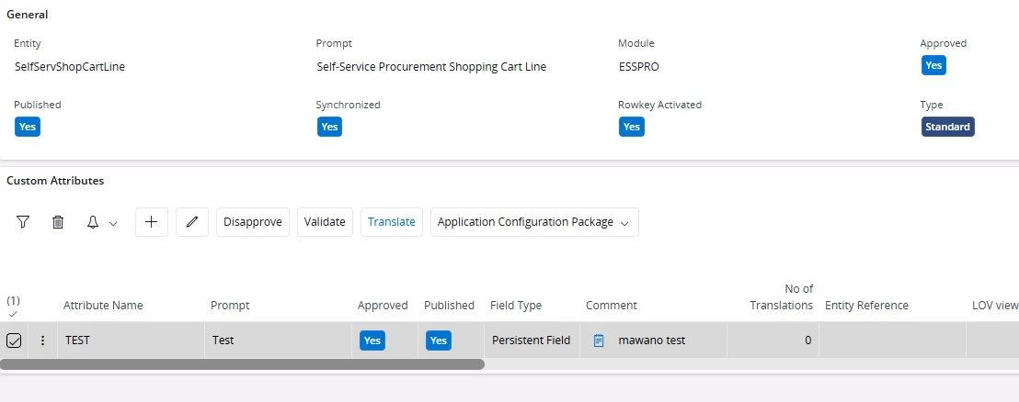Click the bell notification icon
This screenshot has width=1019, height=402.
[93, 222]
